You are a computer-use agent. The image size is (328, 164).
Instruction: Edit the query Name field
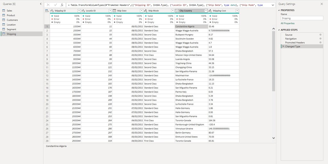click(302, 18)
